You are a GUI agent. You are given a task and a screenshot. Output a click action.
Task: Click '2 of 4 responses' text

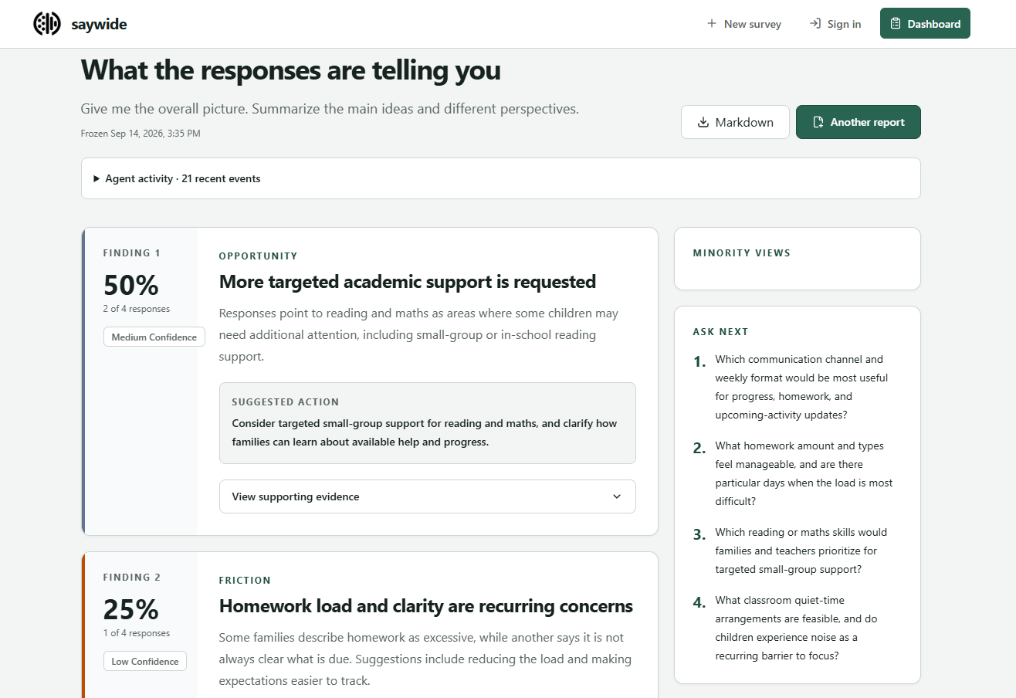[137, 309]
